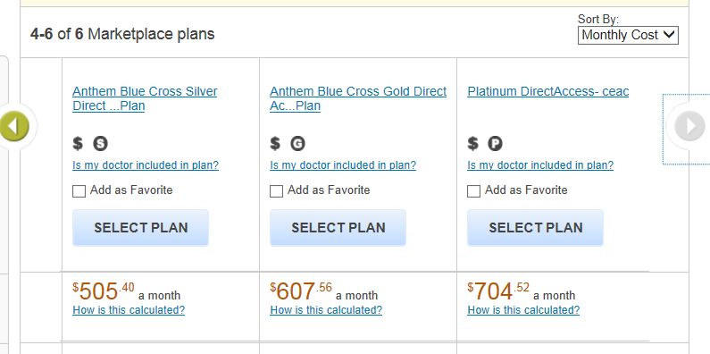Click dollar sign icon under Platinum plan
710x354 pixels.
(472, 144)
